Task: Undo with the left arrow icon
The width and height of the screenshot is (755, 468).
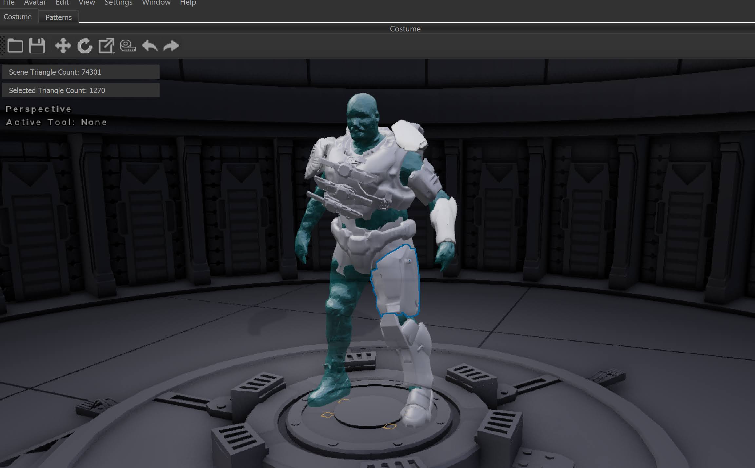Action: (150, 46)
